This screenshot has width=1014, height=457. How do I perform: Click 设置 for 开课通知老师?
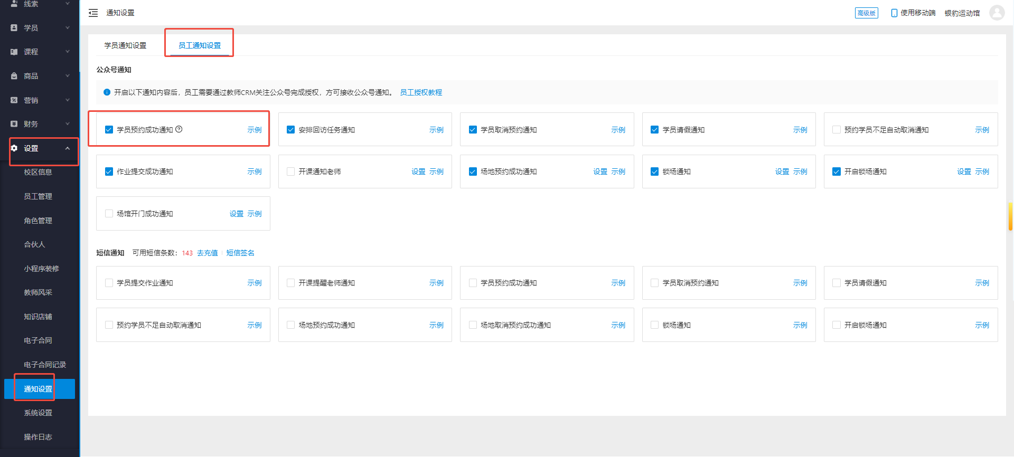[418, 172]
